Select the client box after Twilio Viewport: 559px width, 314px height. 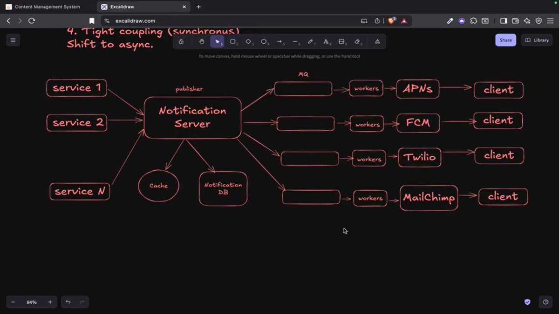[x=499, y=155]
